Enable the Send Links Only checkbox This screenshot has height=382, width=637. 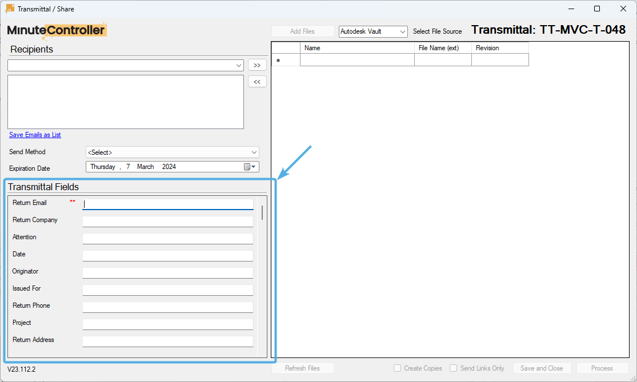coord(454,368)
